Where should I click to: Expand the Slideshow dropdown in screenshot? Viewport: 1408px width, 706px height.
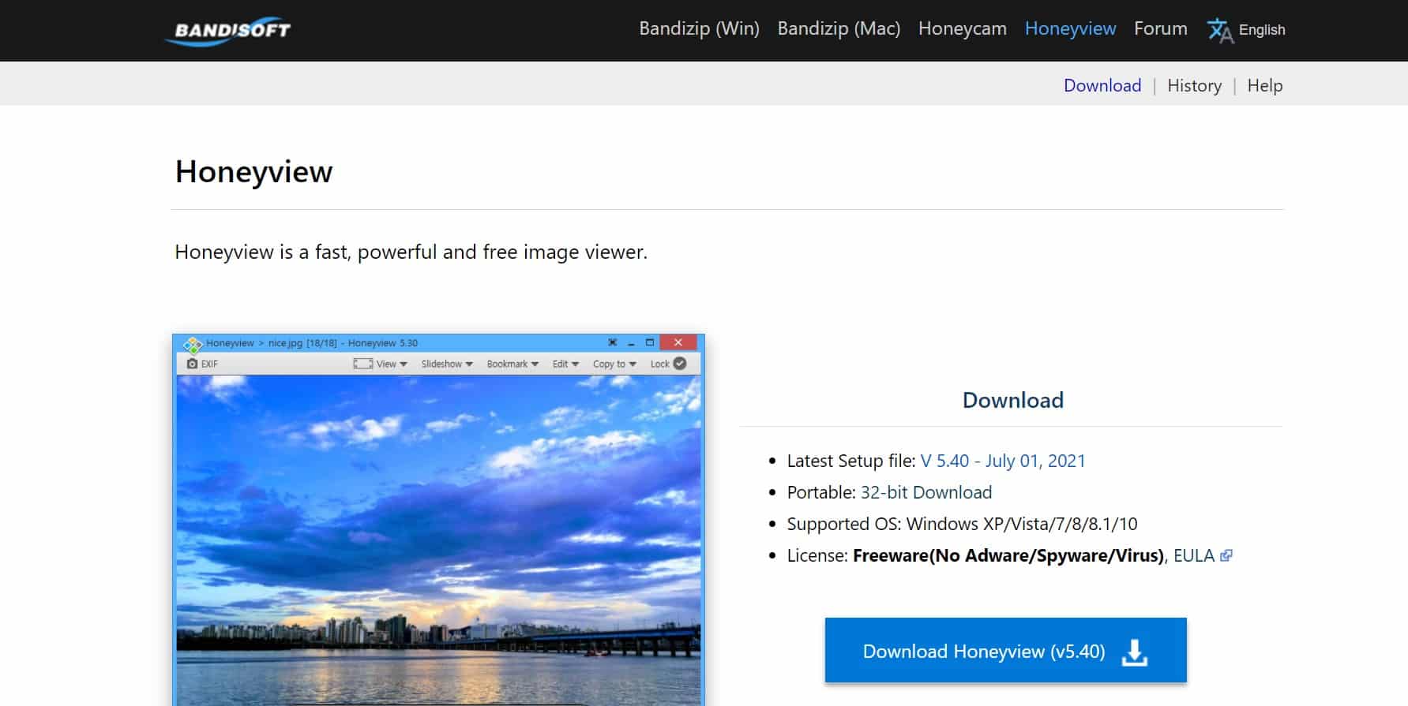447,364
